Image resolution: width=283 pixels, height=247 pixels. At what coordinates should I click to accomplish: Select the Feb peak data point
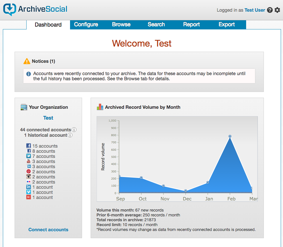230,136
